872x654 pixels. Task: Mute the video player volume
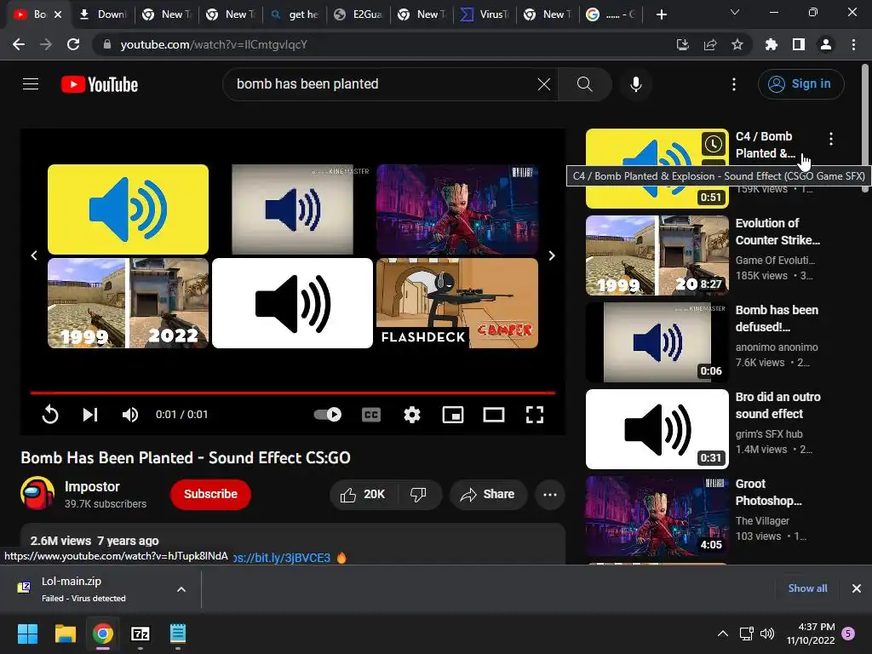[130, 415]
